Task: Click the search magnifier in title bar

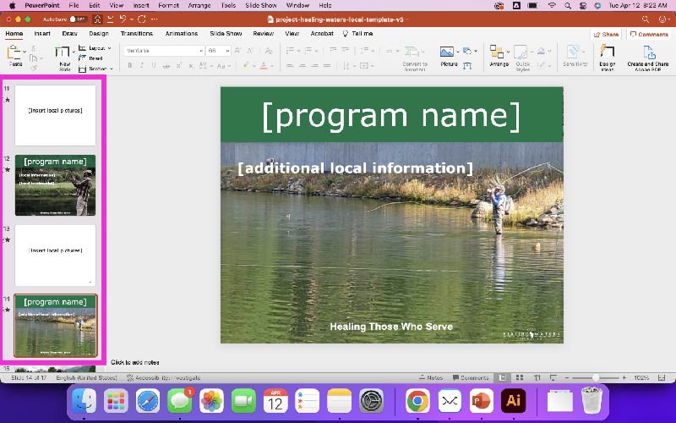Action: click(x=646, y=19)
